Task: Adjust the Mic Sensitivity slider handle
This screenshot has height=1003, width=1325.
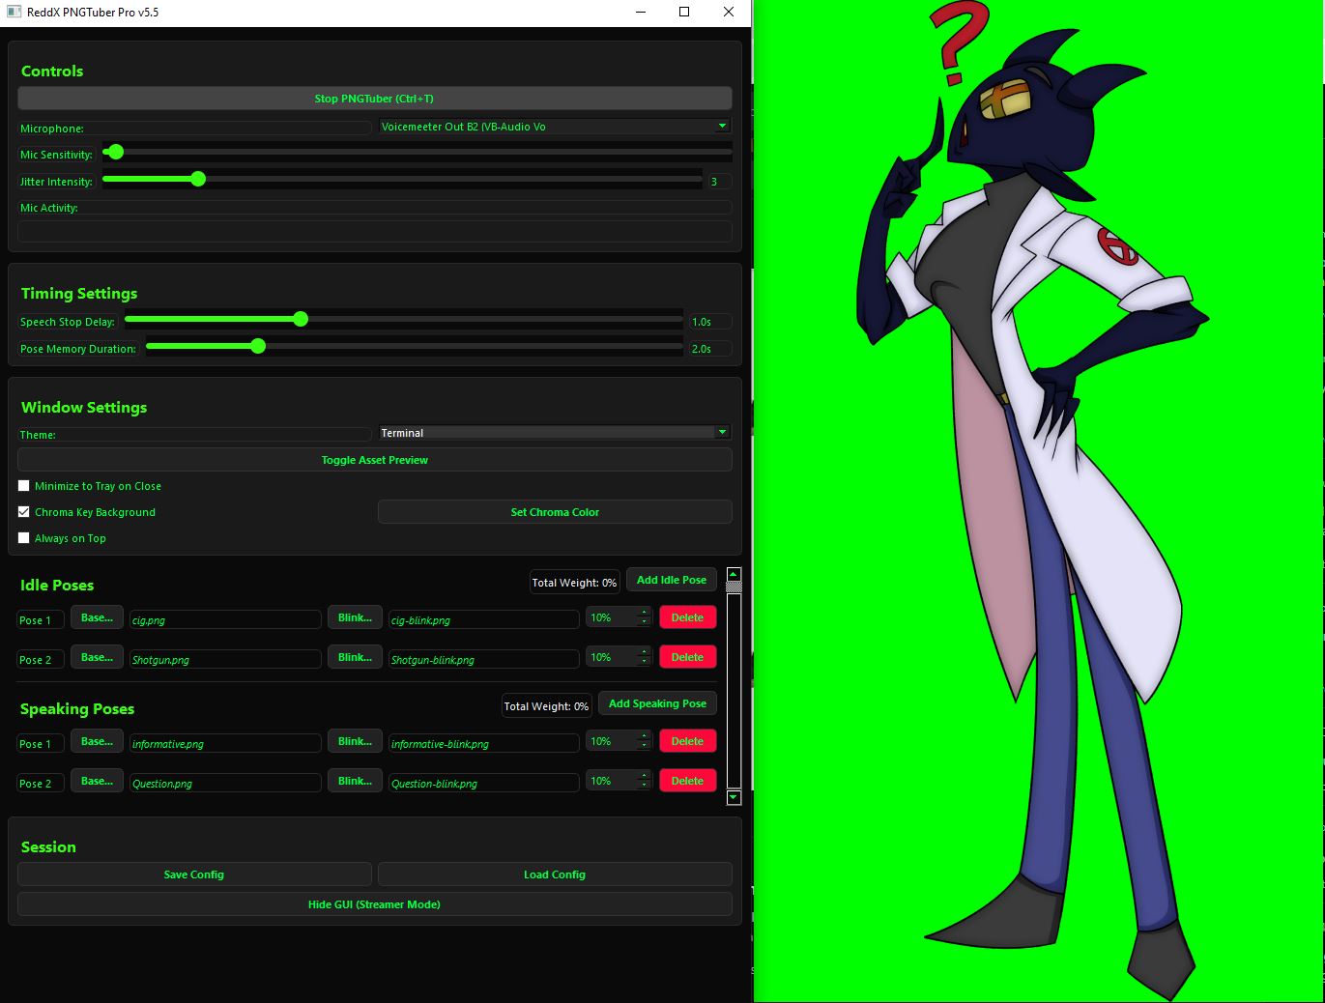Action: 115,152
